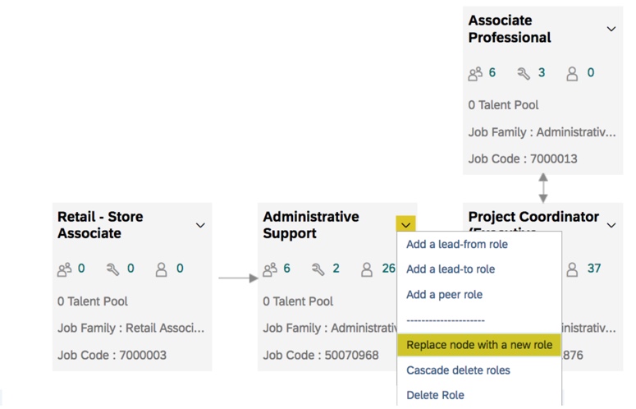
Task: Click wrench icon on Associate Professional card
Action: (524, 73)
